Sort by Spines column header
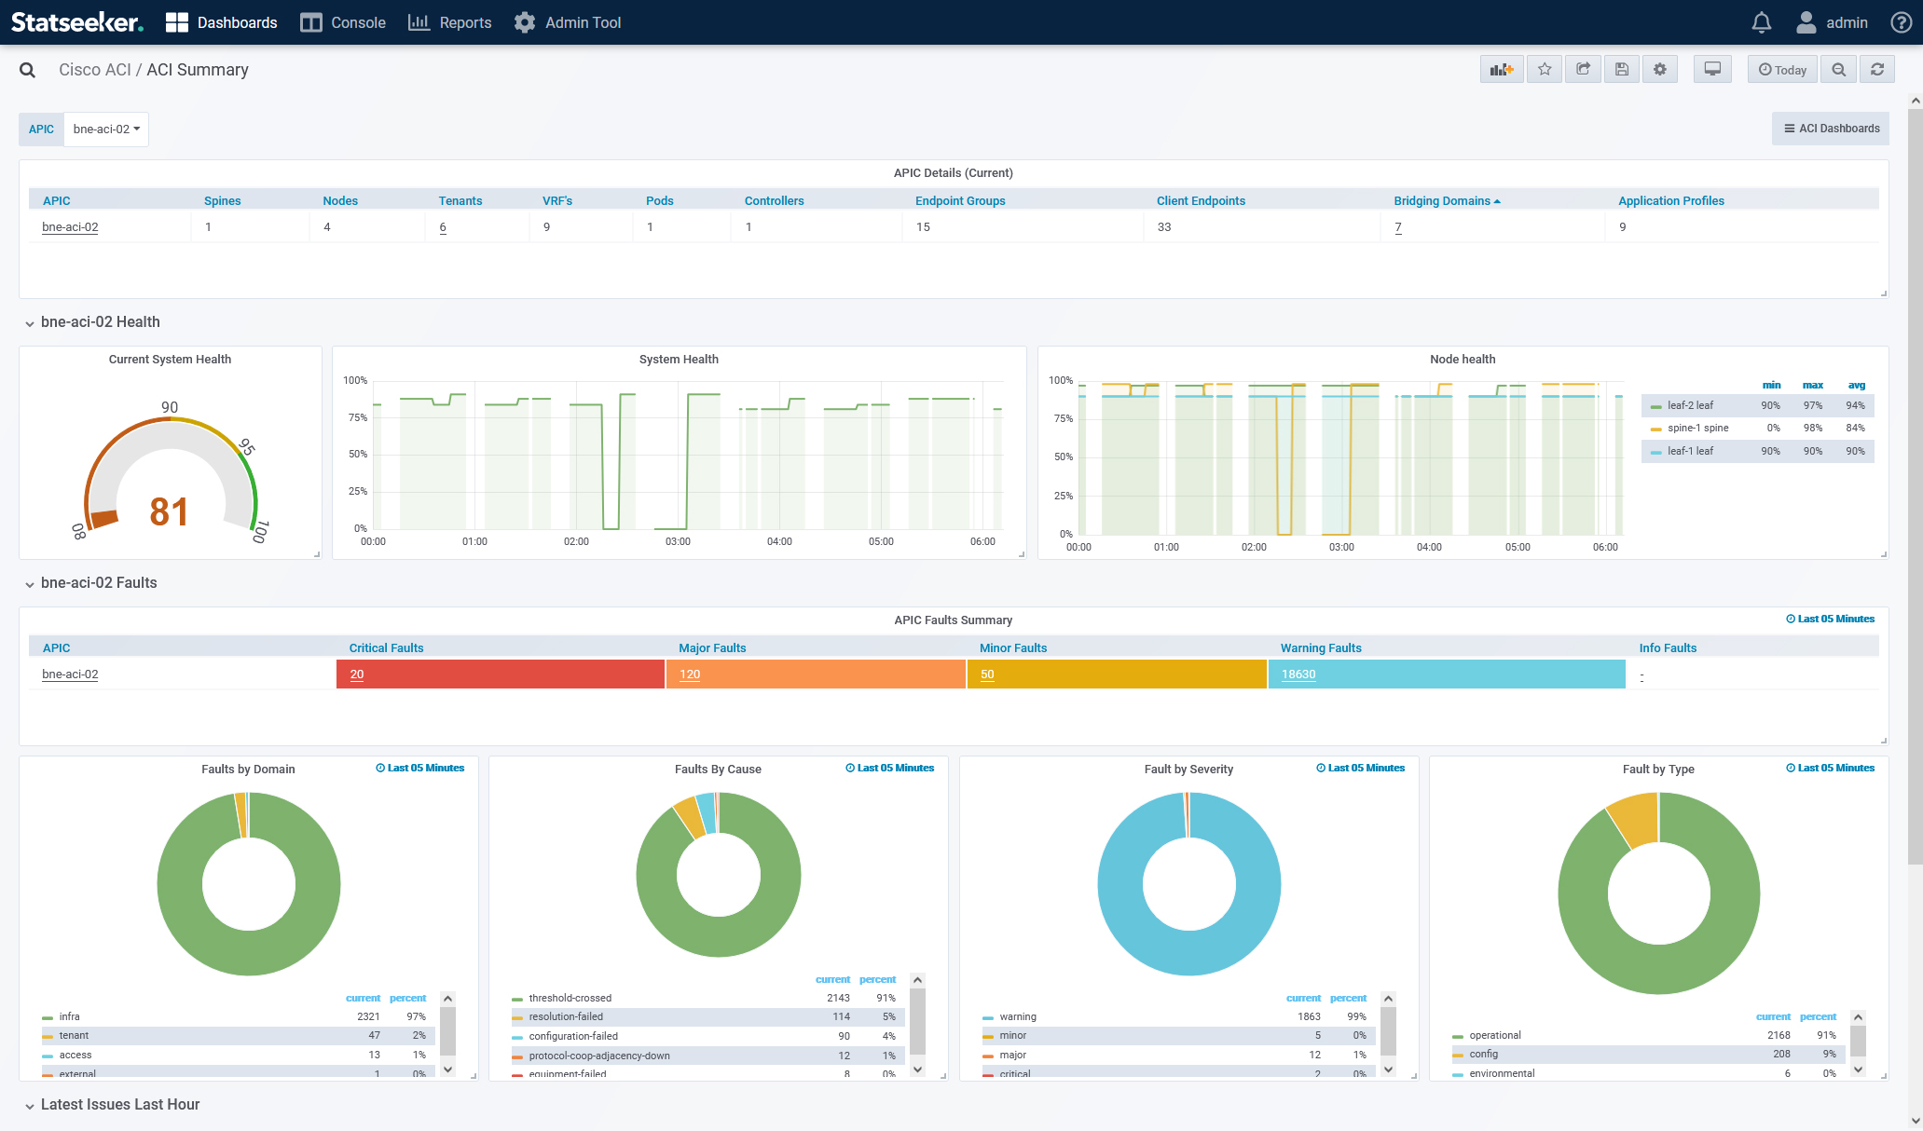The height and width of the screenshot is (1131, 1923). pyautogui.click(x=222, y=201)
